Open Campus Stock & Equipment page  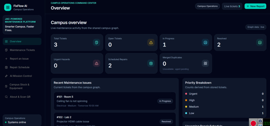tap(22, 86)
